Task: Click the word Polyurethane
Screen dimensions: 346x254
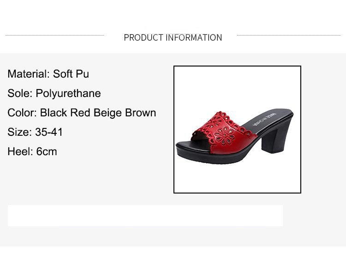Action: [68, 93]
